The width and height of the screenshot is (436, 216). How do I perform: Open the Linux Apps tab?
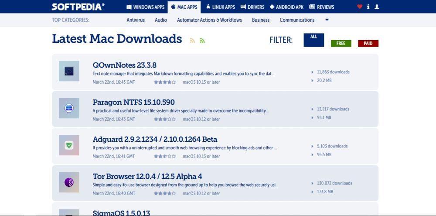pos(221,7)
